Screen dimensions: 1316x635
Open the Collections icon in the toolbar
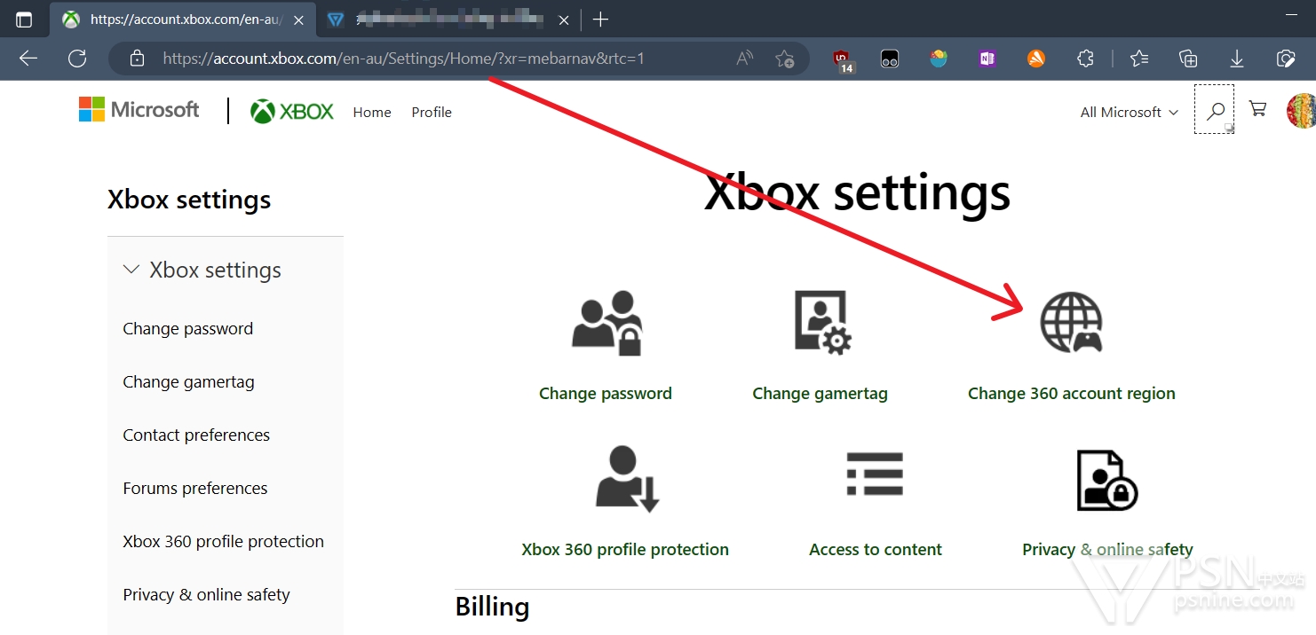pos(1188,59)
